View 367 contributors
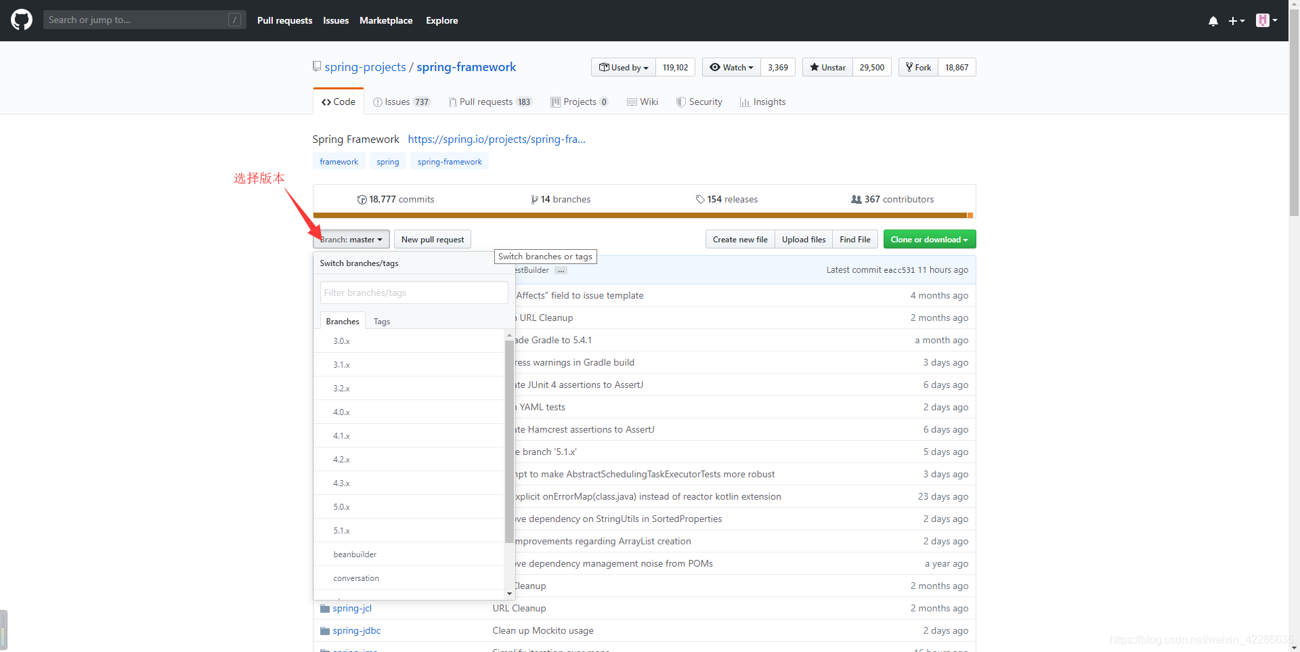 click(x=892, y=199)
